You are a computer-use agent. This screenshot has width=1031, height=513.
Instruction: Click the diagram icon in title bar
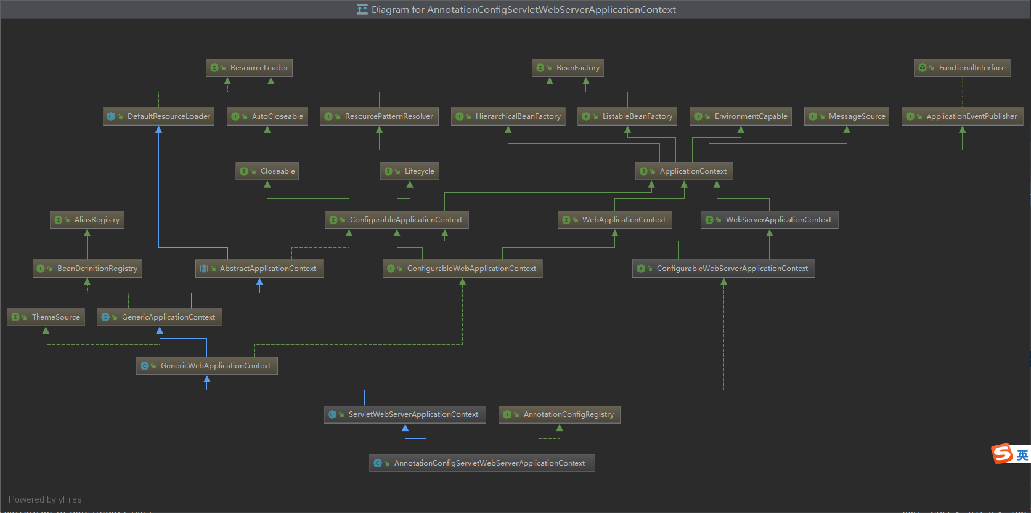(x=362, y=9)
